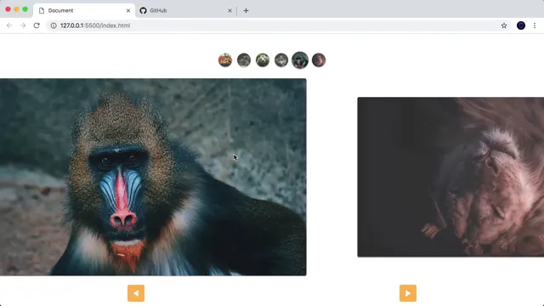544x306 pixels.
Task: Click the green maximize window button
Action: click(x=25, y=9)
